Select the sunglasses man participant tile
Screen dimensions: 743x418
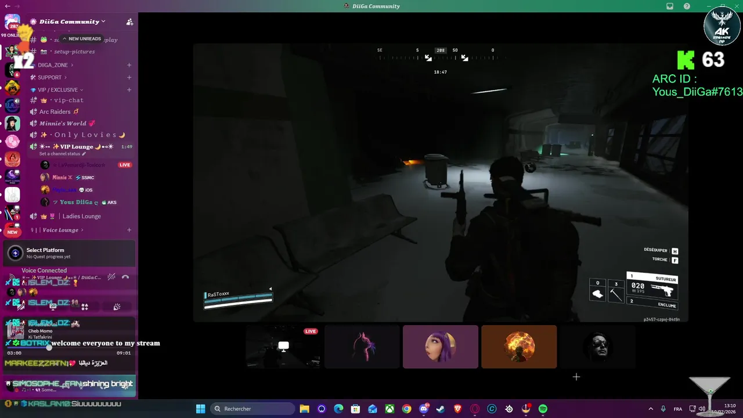coord(597,347)
